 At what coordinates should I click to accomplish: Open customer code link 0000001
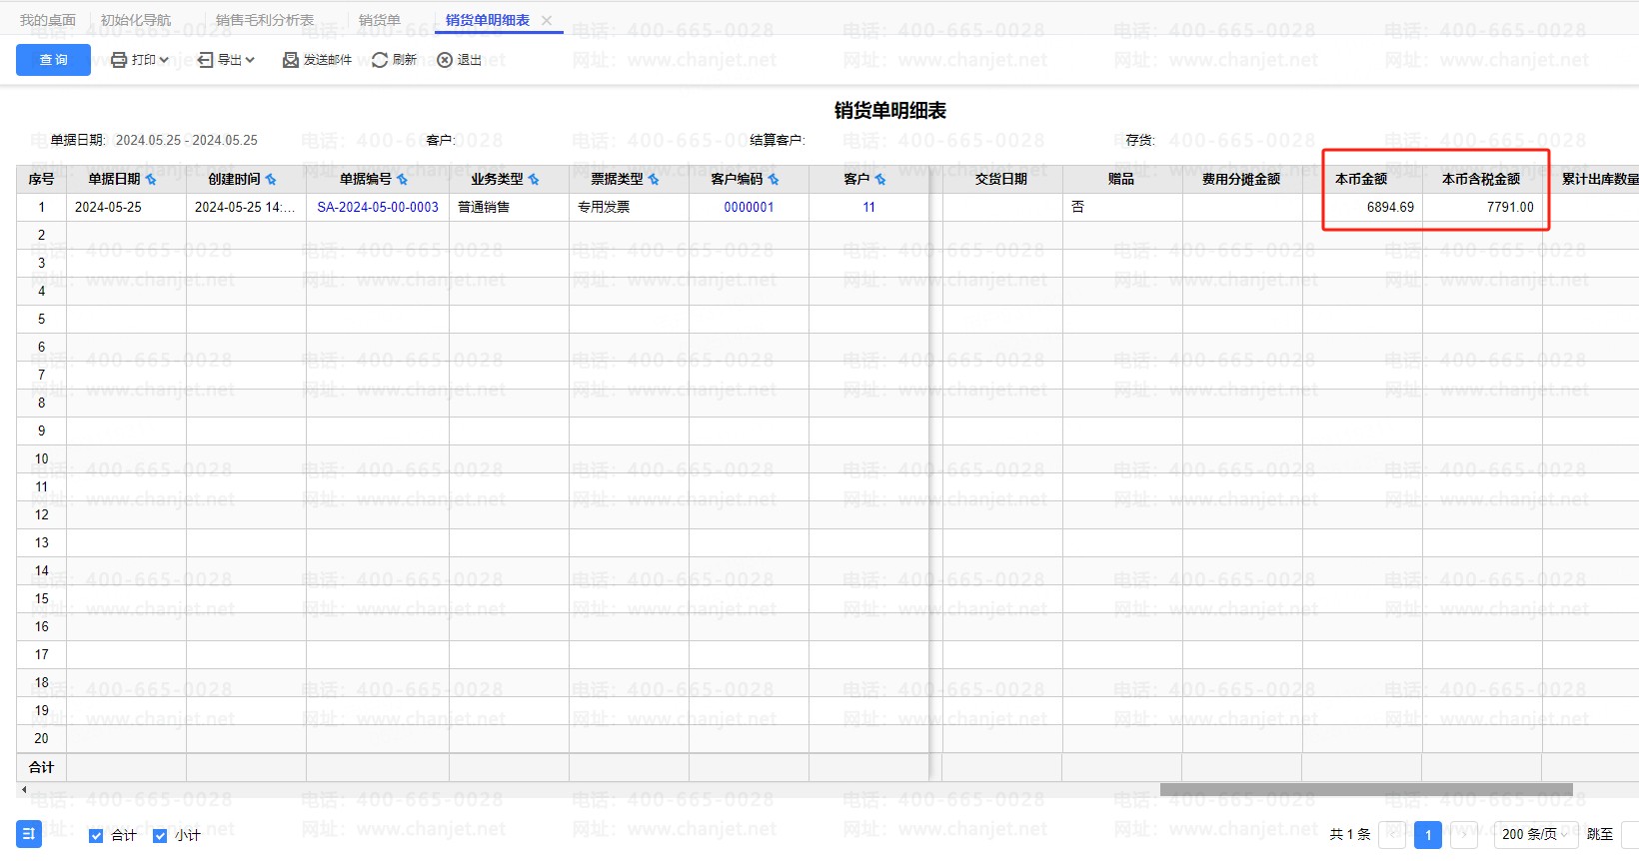click(x=750, y=207)
